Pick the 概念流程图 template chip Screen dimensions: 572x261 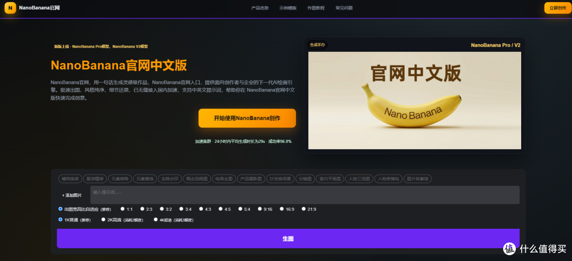196,178
